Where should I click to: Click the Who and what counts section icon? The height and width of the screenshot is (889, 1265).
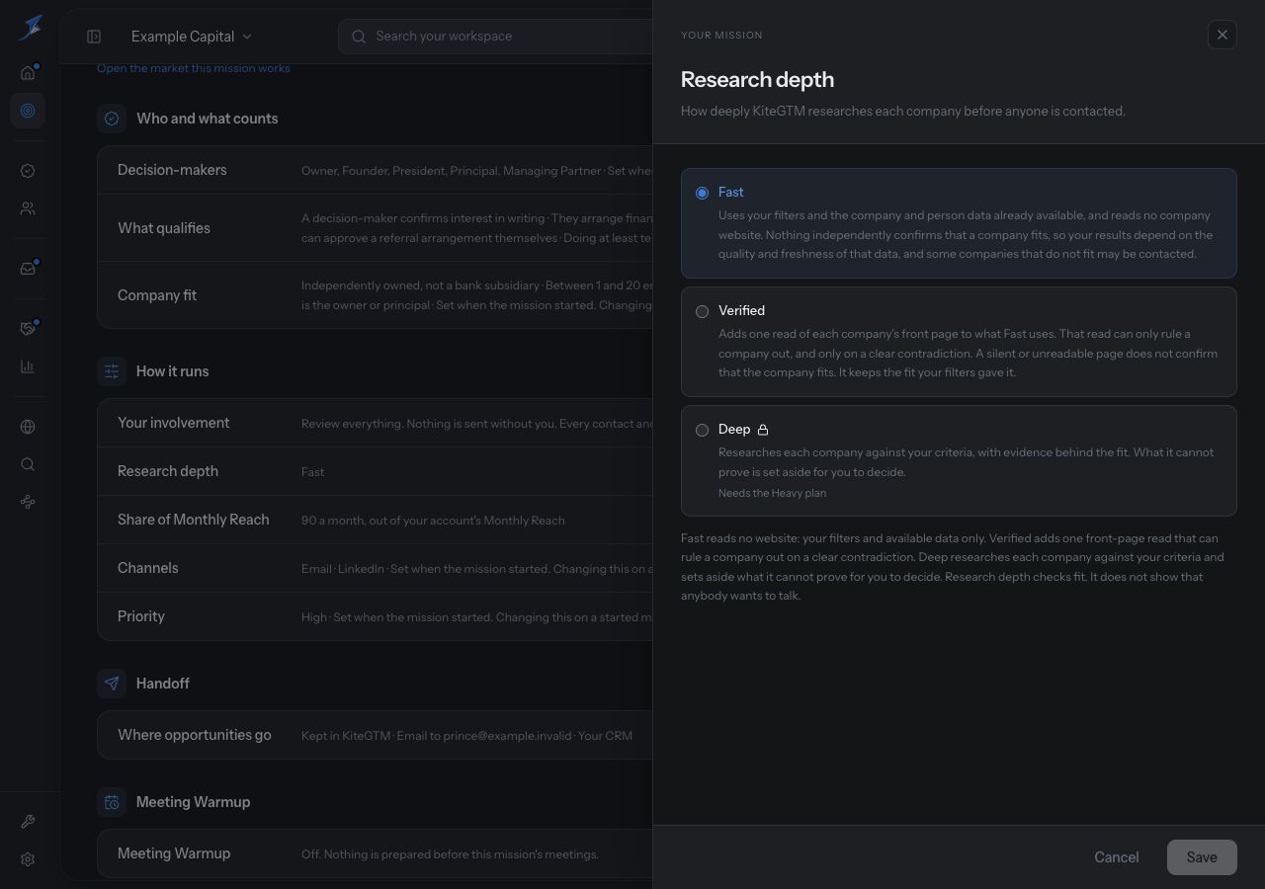click(112, 119)
